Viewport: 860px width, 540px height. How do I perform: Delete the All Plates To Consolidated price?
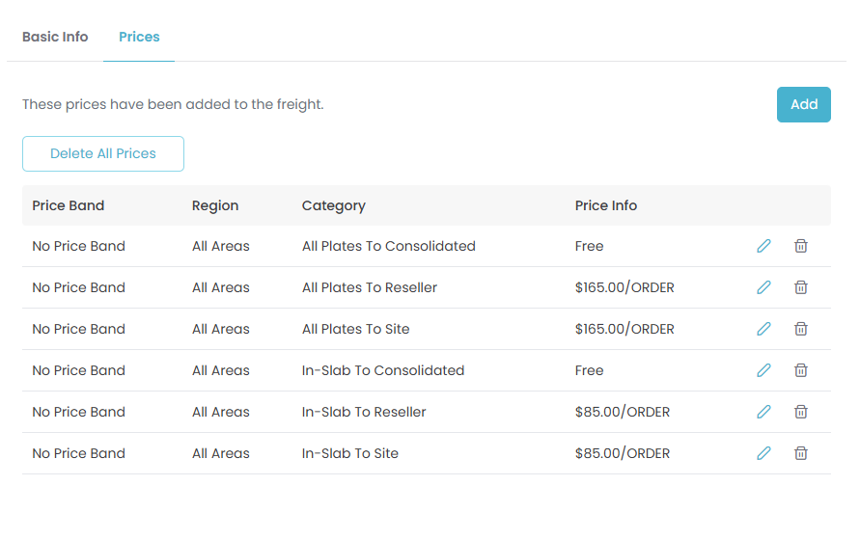(800, 246)
